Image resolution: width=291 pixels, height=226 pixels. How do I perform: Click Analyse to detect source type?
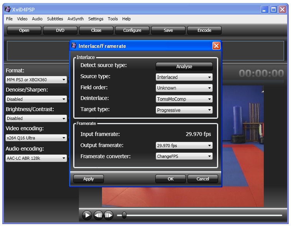click(x=184, y=66)
